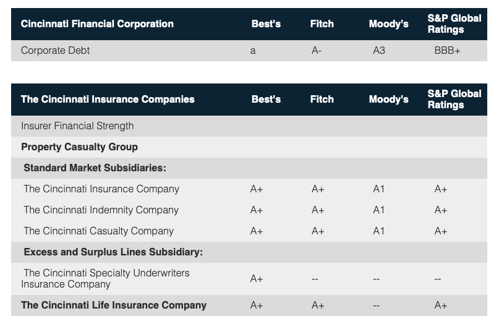
Task: Click The Cincinnati Life Insurance Company label
Action: (x=114, y=305)
